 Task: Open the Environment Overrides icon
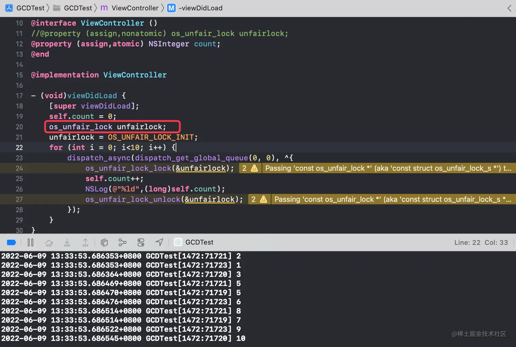pos(141,242)
